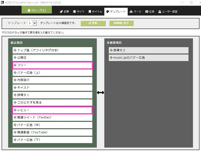Viewport: 201px width, 151px height.
Task: Click the drag icon of 誘導文２
Action: [111, 50]
